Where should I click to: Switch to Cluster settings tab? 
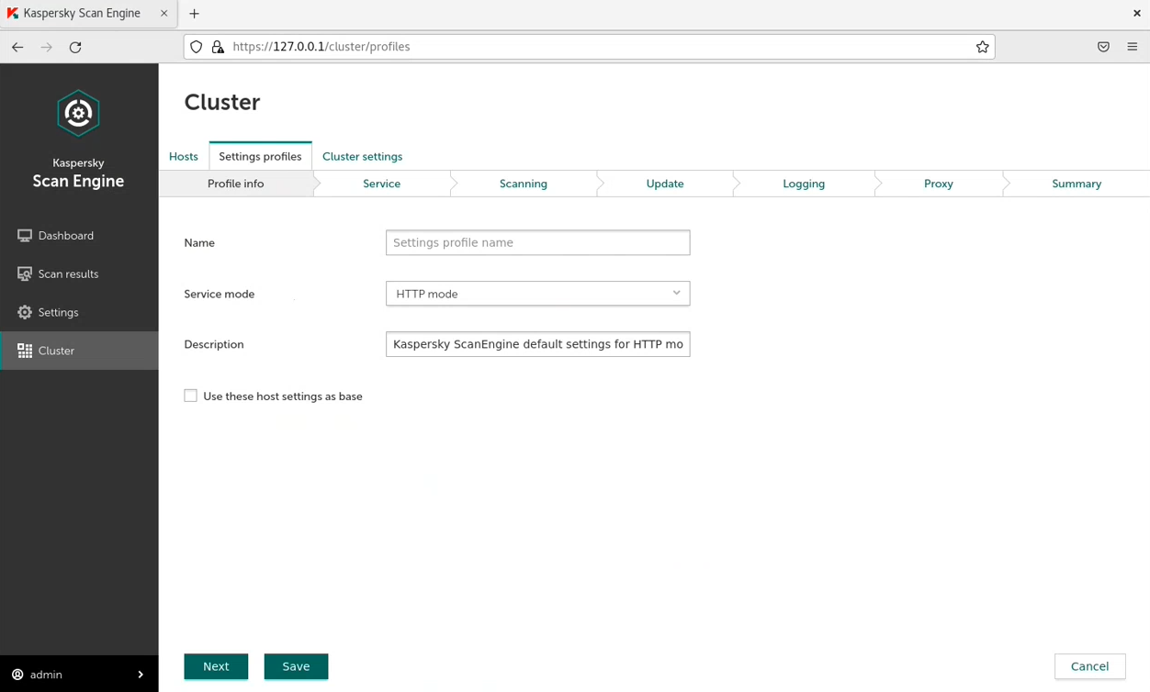362,157
